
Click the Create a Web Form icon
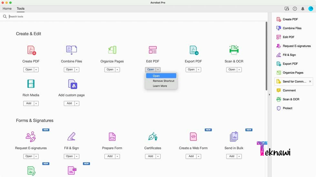[193, 136]
